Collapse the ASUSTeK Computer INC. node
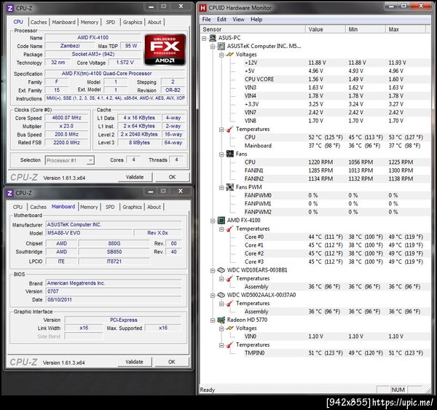The image size is (437, 410). [213, 47]
